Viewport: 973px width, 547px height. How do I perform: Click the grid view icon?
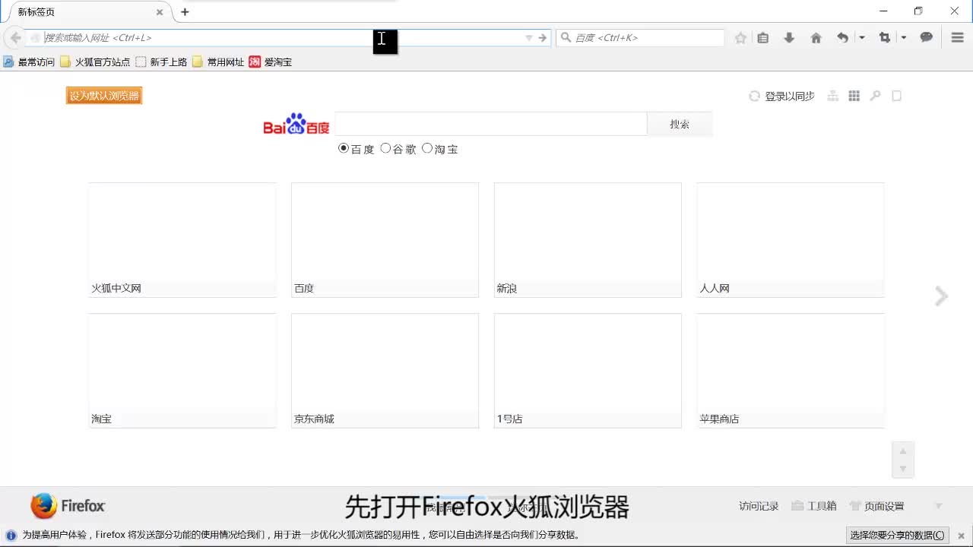tap(854, 96)
